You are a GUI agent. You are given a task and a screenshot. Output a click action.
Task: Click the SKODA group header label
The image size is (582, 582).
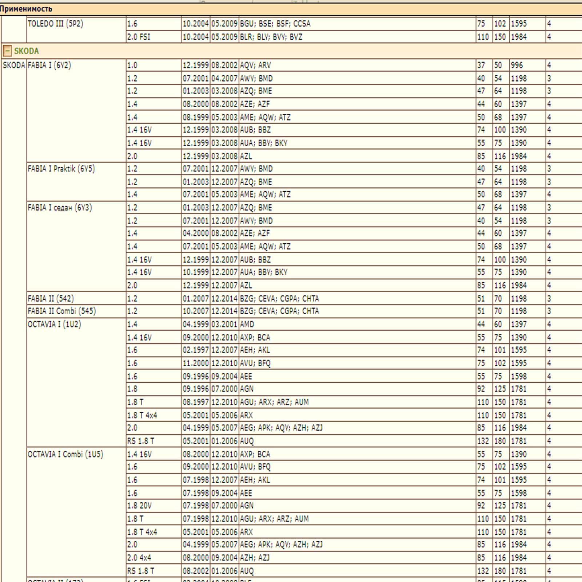click(26, 51)
